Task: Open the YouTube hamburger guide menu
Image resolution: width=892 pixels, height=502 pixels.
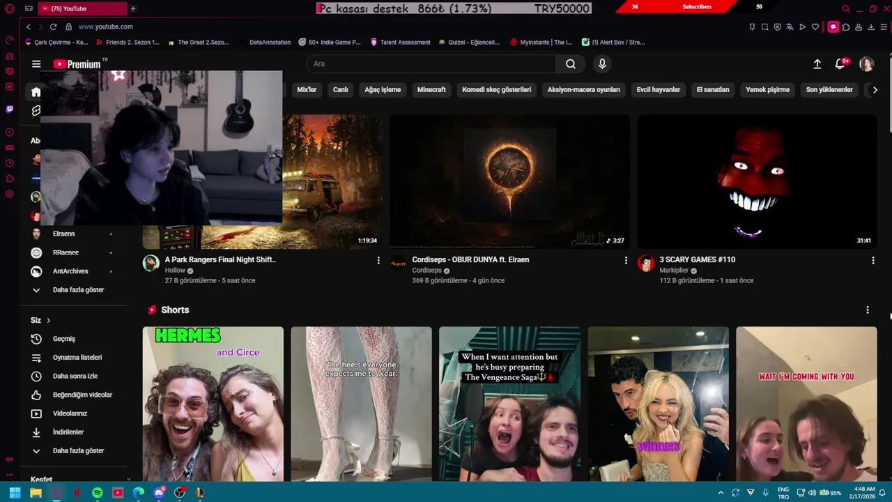Action: point(36,64)
